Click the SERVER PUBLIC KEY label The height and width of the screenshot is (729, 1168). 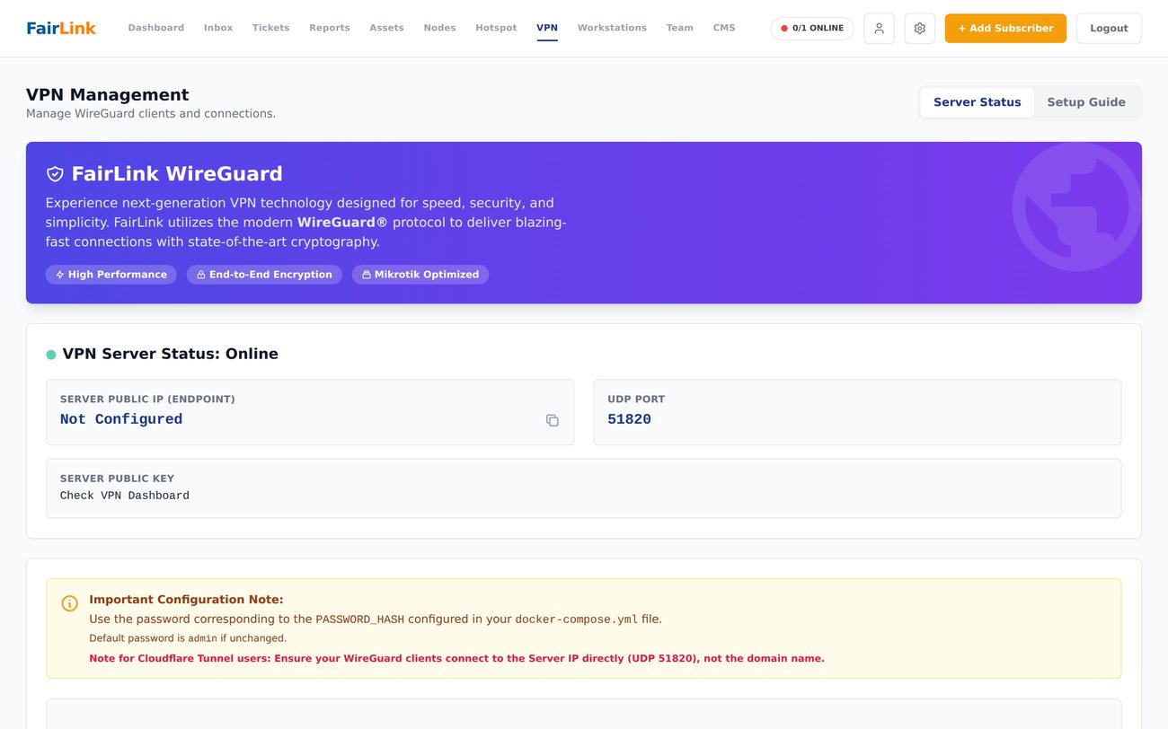click(x=117, y=479)
